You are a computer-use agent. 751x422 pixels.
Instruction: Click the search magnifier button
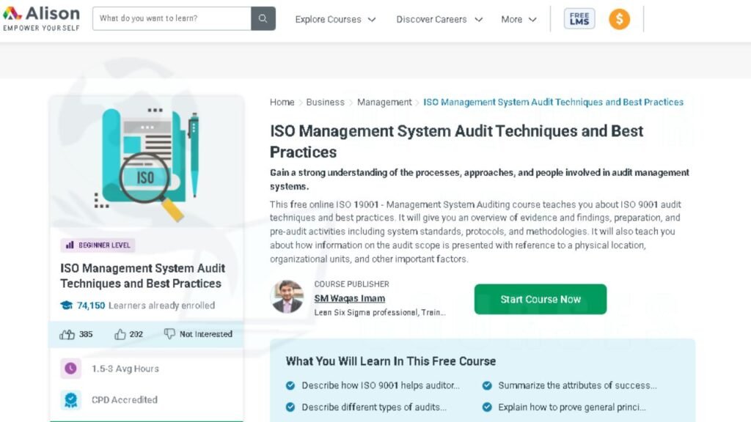tap(263, 18)
